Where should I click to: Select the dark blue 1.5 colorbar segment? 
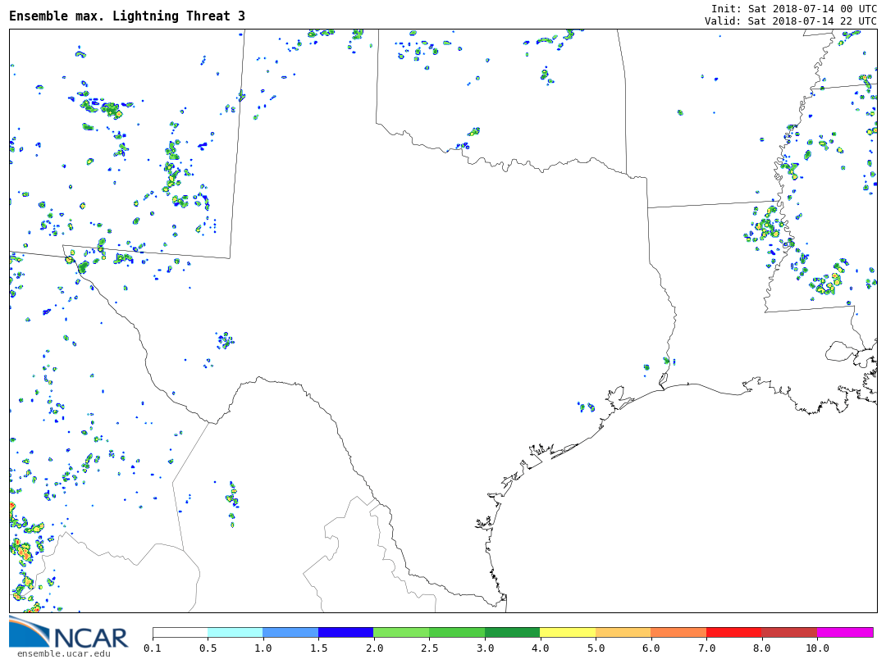[x=346, y=632]
